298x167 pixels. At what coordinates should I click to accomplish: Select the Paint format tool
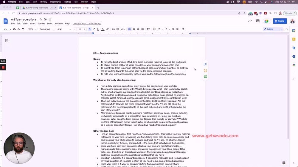(23, 29)
